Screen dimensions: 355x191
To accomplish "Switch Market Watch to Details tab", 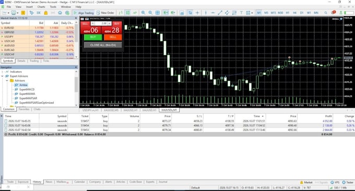I will coord(21,61).
